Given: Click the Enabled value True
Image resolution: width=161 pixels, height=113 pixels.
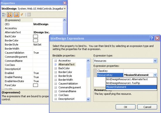Looking at the screenshot, I should (x=36, y=73).
